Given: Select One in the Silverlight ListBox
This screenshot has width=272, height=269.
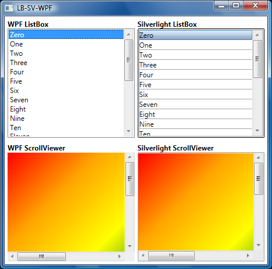Looking at the screenshot, I should pyautogui.click(x=195, y=45).
